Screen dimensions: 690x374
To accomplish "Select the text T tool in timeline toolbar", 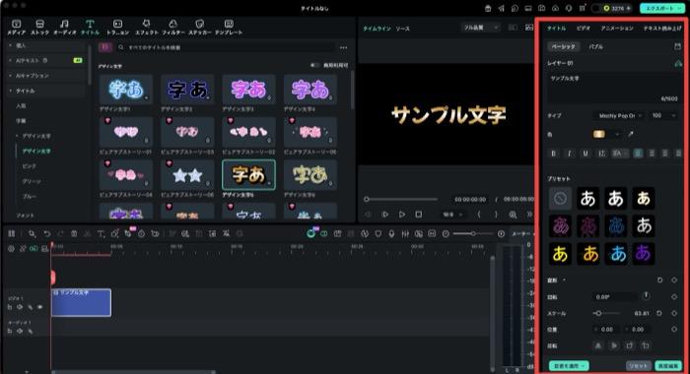I will tap(101, 234).
